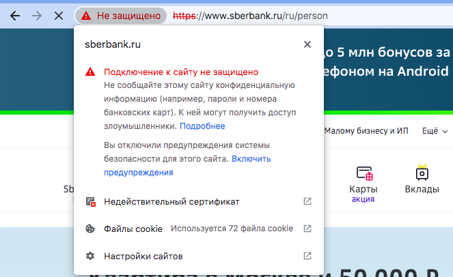Click the 'sberbank.ru' popup title
The image size is (453, 277).
[x=113, y=44]
